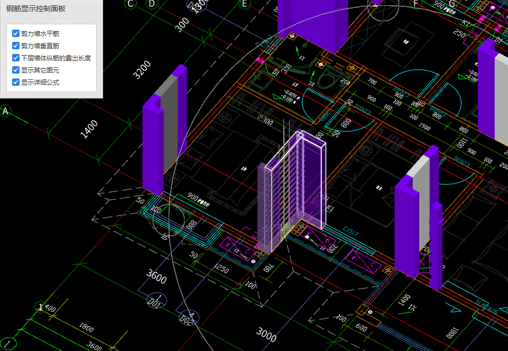Toggle the 显示其它图元 checkbox
Screen dimensions: 508x351
tap(15, 70)
